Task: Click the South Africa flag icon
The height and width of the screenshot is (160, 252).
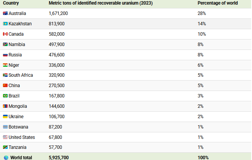Action: (5, 75)
